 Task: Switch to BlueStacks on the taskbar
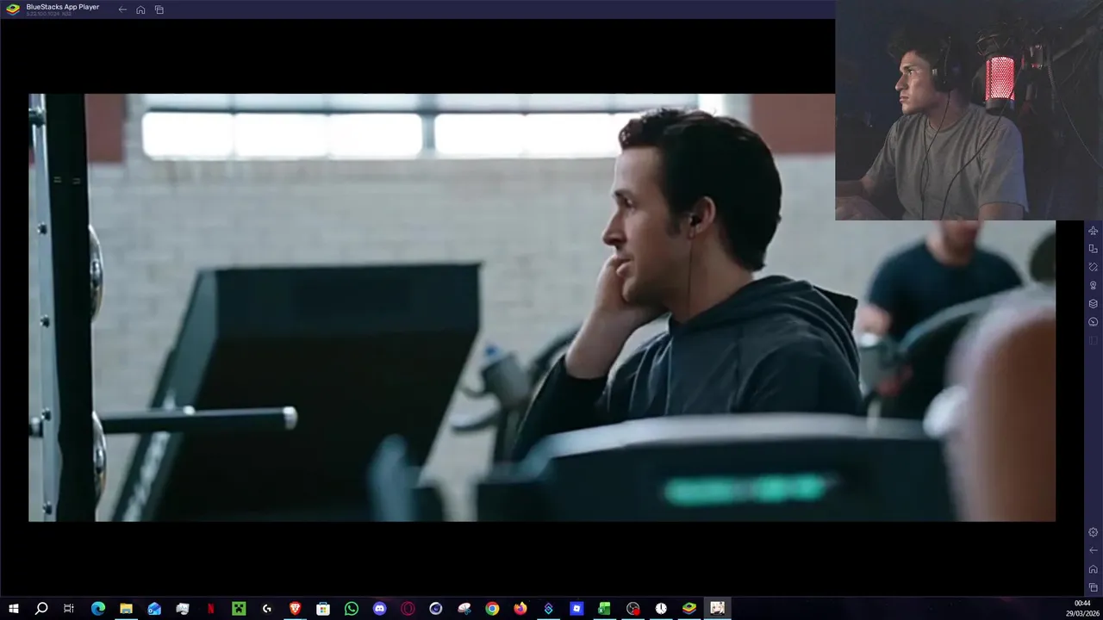pyautogui.click(x=689, y=609)
